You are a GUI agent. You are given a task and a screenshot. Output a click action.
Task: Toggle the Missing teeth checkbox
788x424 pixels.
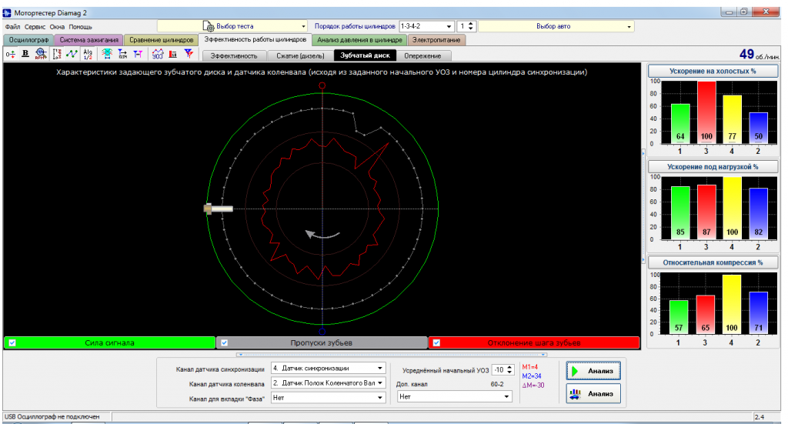tap(225, 342)
